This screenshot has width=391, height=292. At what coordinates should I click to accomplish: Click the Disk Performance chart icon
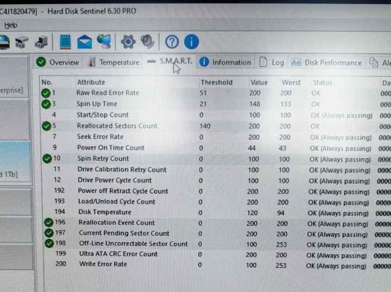296,62
